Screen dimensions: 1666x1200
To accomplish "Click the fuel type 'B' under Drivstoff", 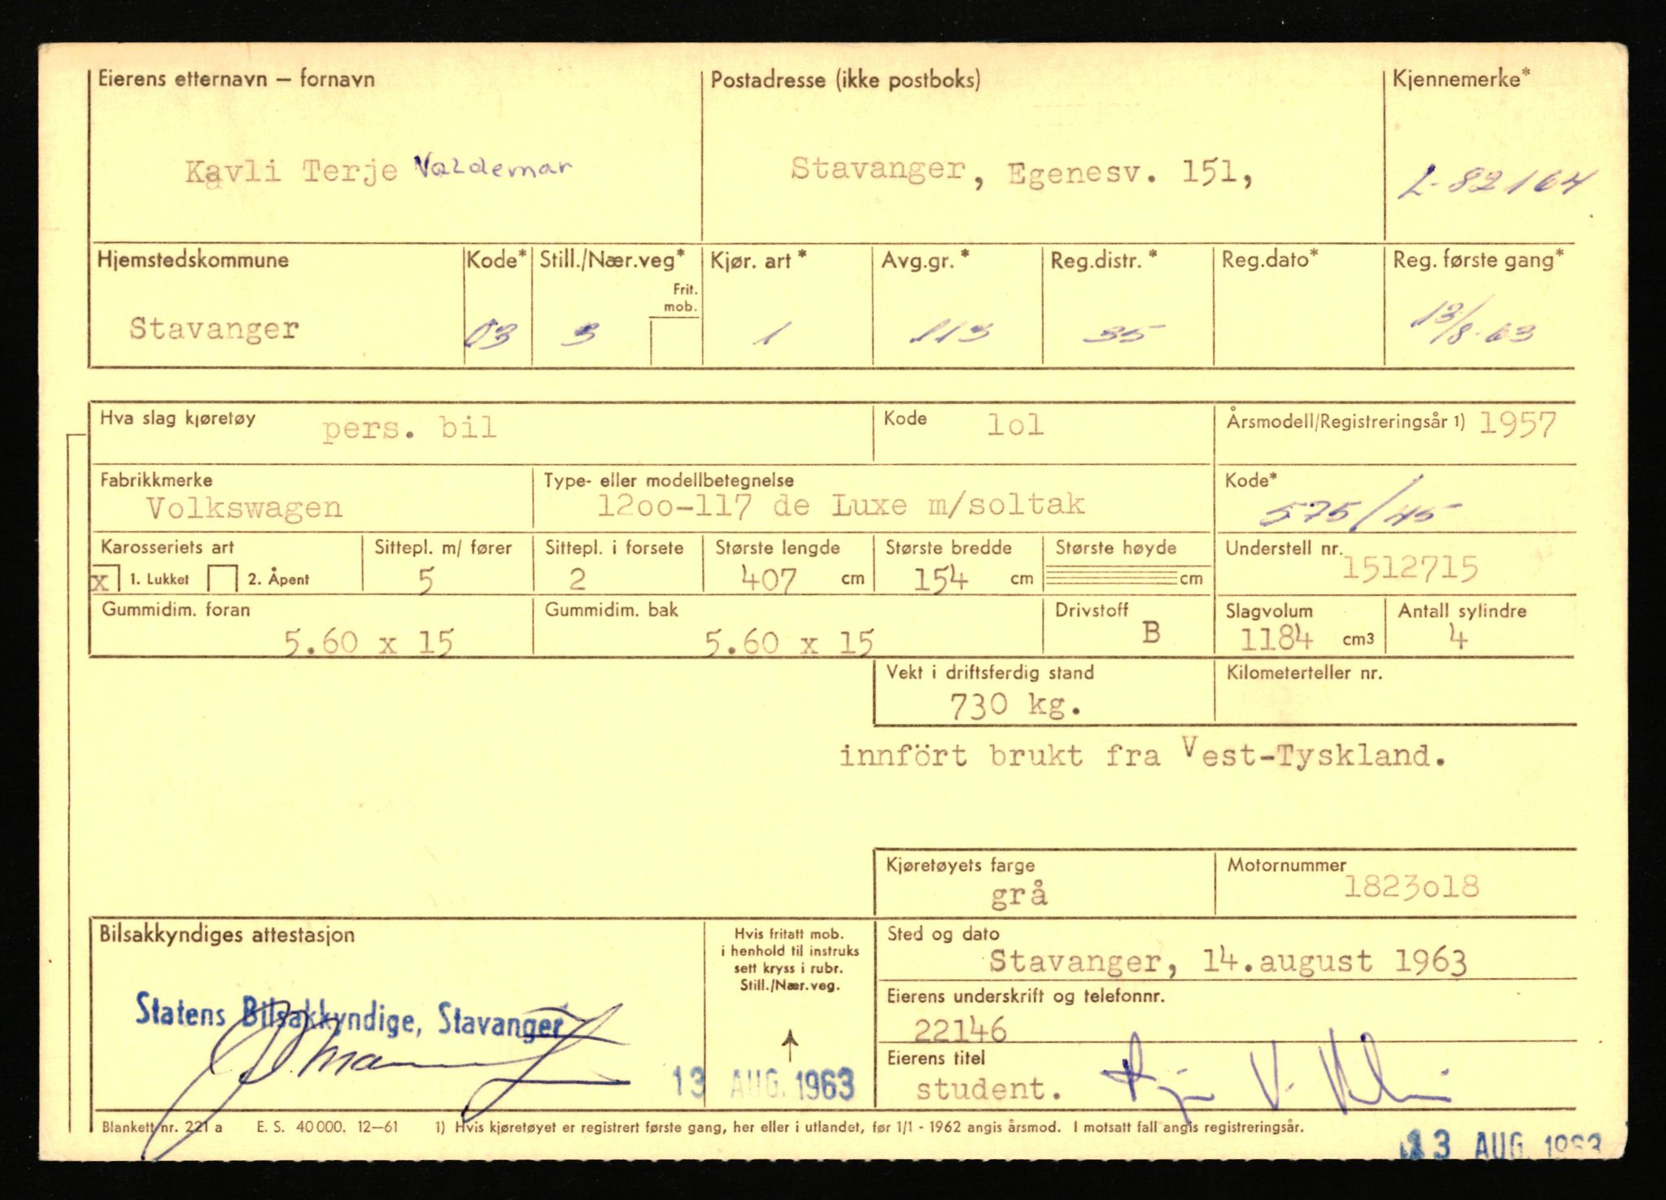I will [1151, 633].
